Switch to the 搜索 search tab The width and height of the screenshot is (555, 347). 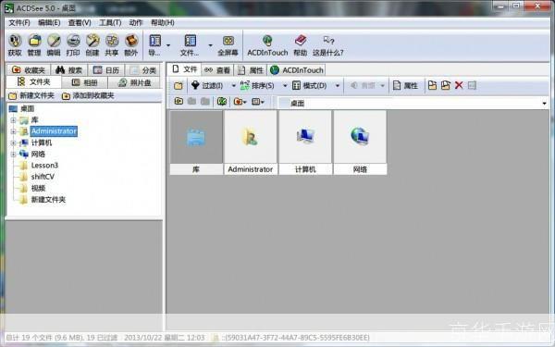coord(69,70)
